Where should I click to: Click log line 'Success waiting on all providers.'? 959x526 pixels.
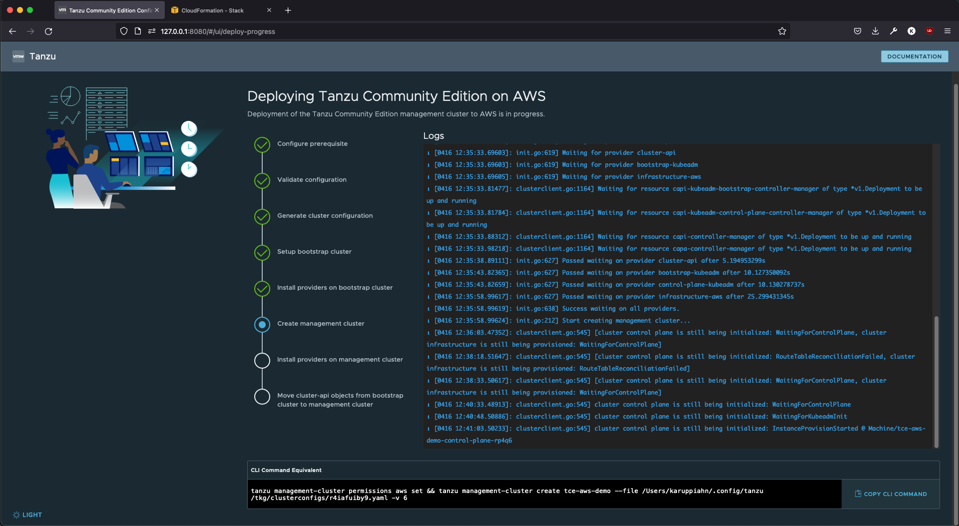[x=553, y=308]
